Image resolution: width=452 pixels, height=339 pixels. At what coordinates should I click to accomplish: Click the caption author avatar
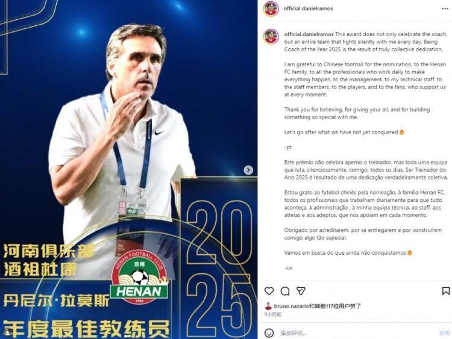[271, 37]
